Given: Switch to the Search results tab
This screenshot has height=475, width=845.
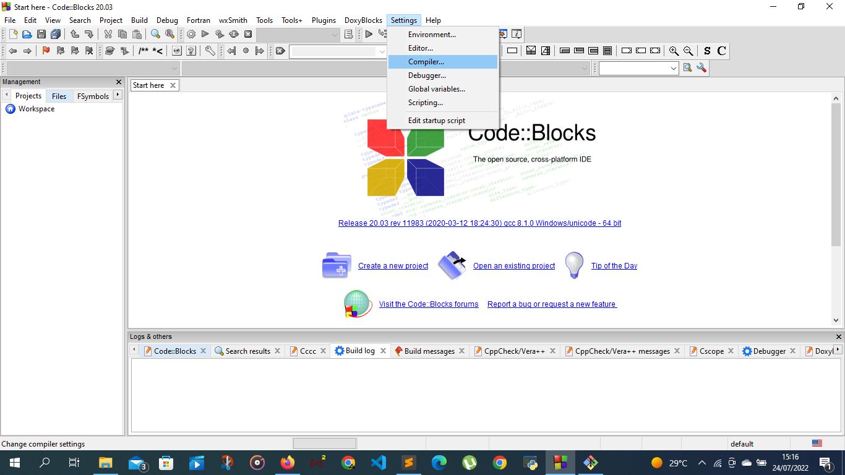Looking at the screenshot, I should (x=247, y=351).
